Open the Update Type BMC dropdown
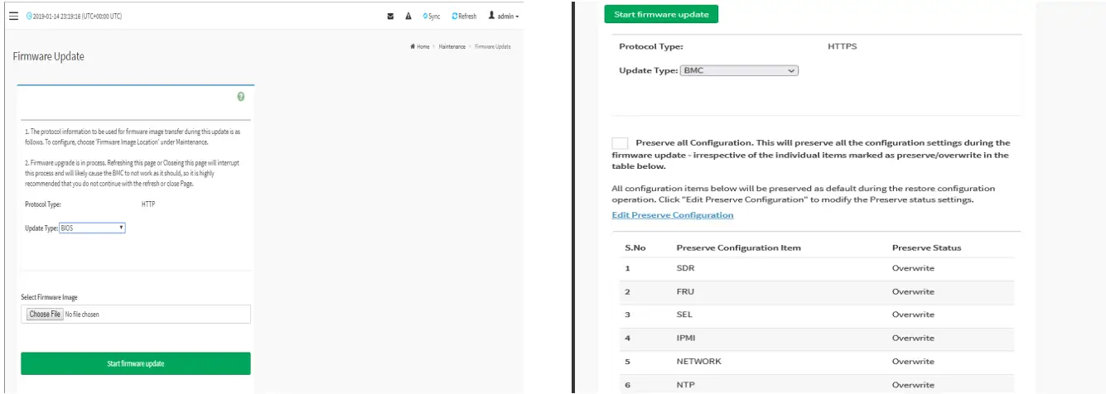The height and width of the screenshot is (394, 1106). click(739, 71)
